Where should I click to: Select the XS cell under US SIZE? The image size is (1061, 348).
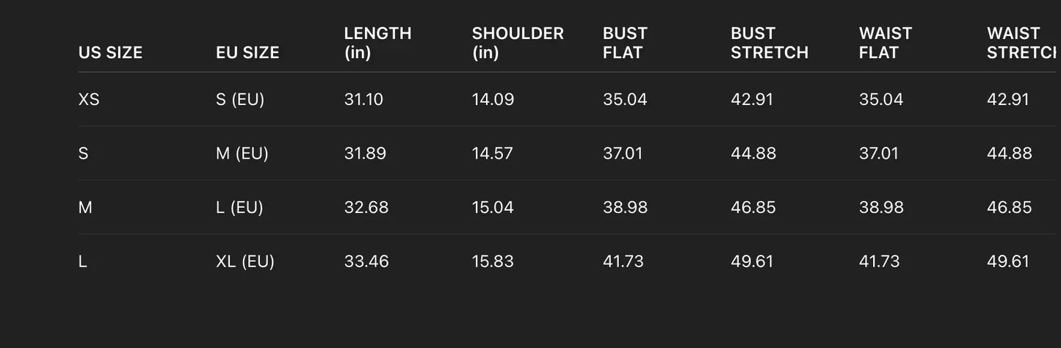[89, 99]
